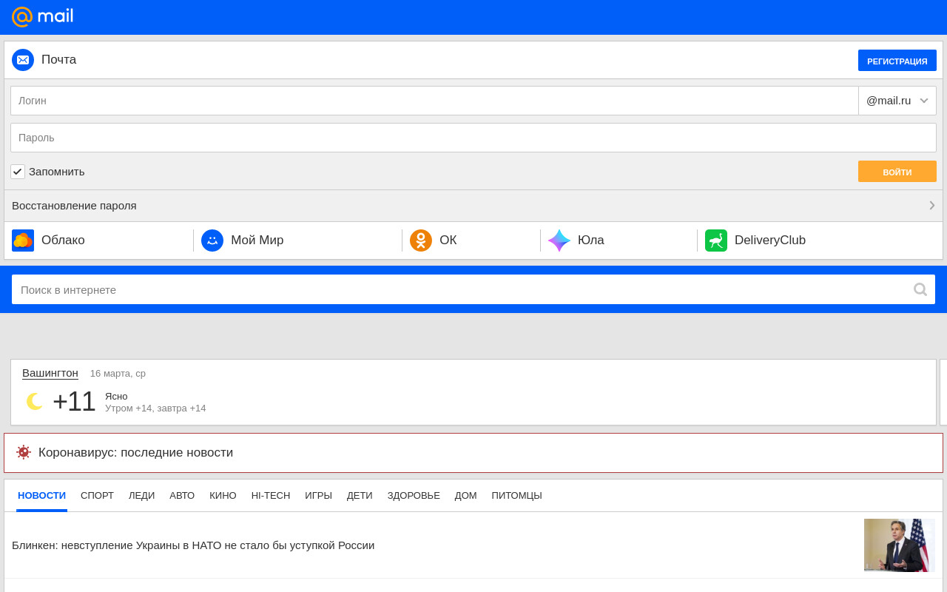
Task: Click the moon weather icon
Action: coord(35,401)
